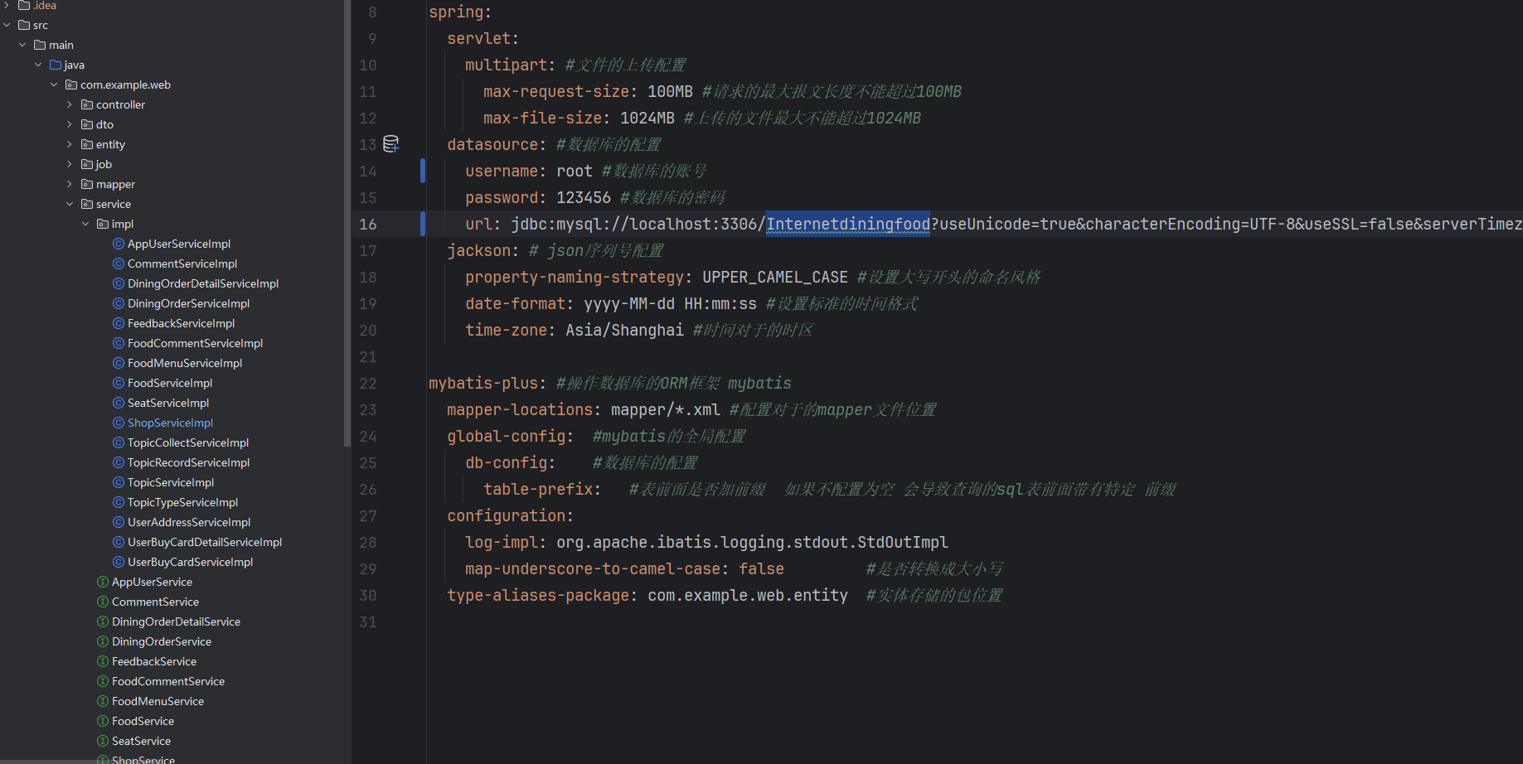This screenshot has height=764, width=1523.
Task: Select FoodCommentService interface icon
Action: coord(103,681)
